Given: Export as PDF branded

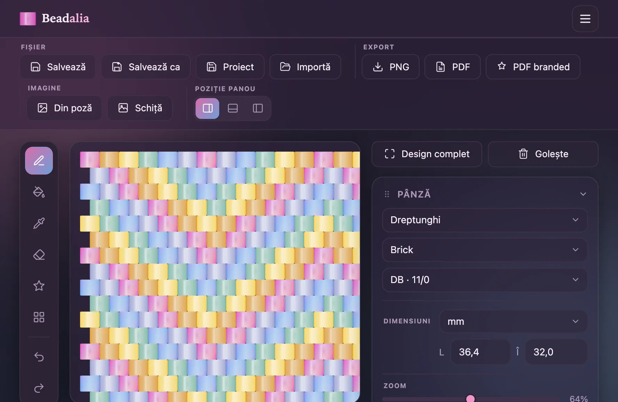Looking at the screenshot, I should click(533, 67).
